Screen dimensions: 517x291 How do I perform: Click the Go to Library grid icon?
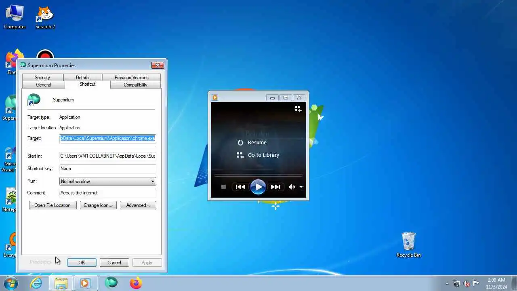pos(240,155)
